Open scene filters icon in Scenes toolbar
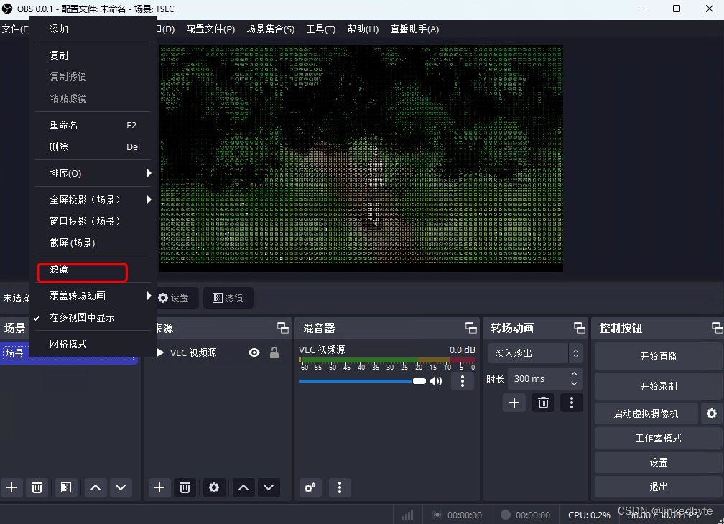 click(66, 487)
